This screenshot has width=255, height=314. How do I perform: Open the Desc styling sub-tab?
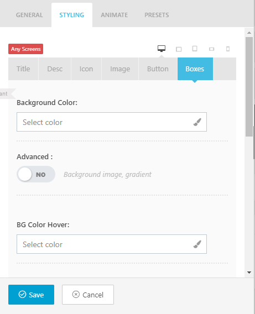click(x=55, y=69)
